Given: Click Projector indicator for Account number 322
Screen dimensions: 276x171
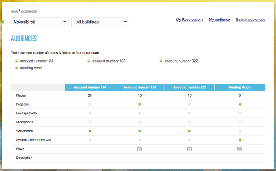Looking at the screenshot, I should click(190, 104).
